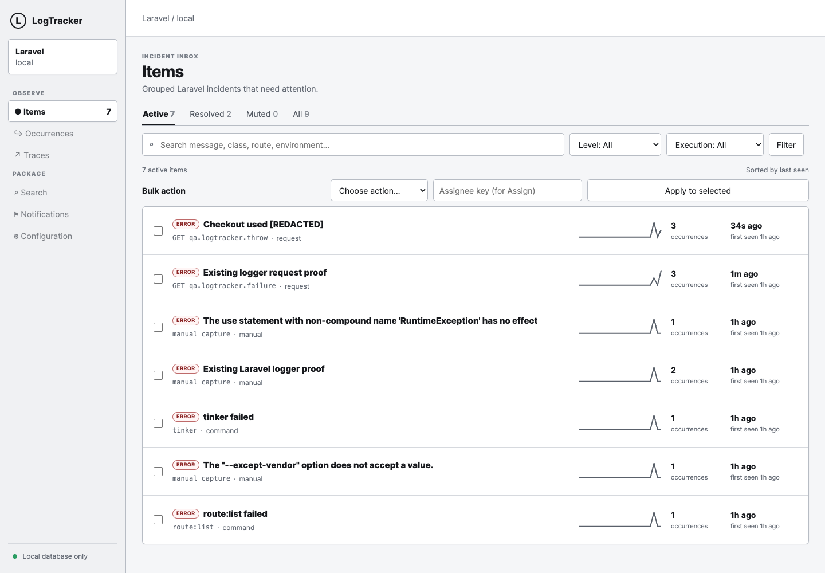
Task: Click sparkline chart for Checkout used [REDACTED]
Action: [620, 230]
